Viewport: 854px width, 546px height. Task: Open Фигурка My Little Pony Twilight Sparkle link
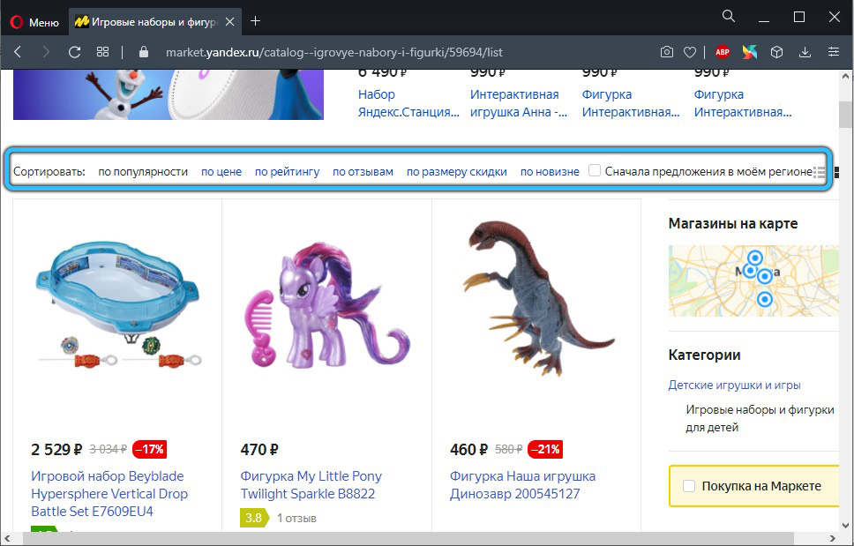tap(311, 485)
